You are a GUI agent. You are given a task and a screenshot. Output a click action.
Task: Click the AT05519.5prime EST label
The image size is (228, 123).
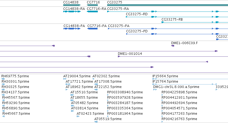click(108, 119)
